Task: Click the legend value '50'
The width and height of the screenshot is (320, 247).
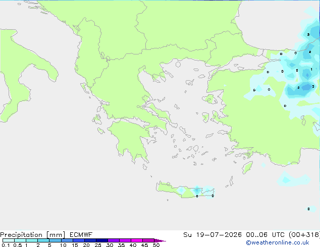Action: 156,245
